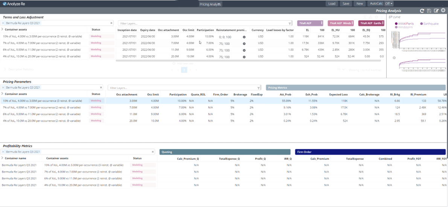Click the gear icon below the EP curve
This screenshot has height=207, width=448.
pyautogui.click(x=394, y=58)
